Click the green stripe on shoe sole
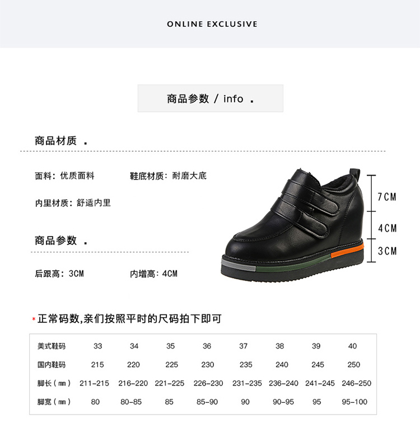 (x=293, y=263)
